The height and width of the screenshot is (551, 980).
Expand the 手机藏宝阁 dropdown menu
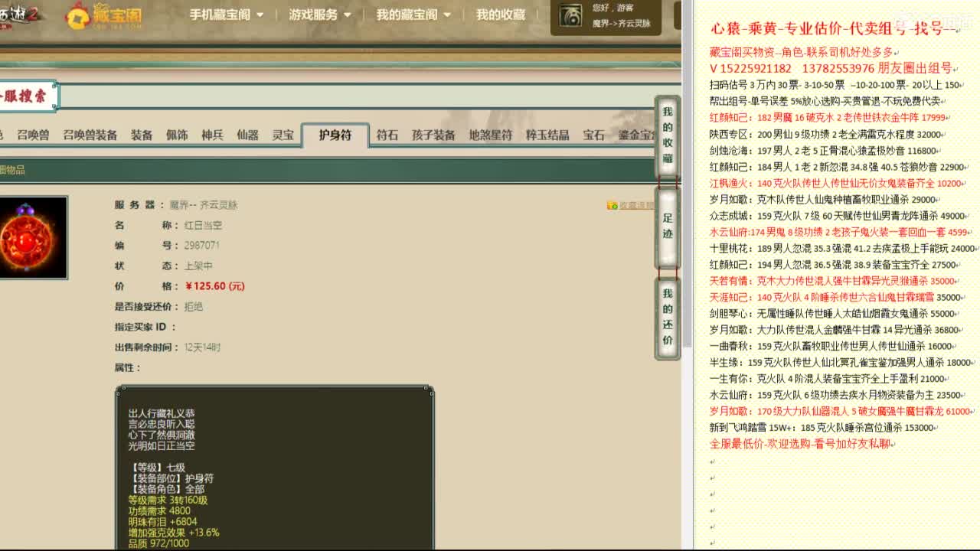[226, 15]
